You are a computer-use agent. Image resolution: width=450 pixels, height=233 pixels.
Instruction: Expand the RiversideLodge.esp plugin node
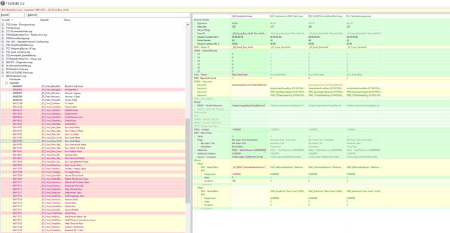tap(3, 38)
